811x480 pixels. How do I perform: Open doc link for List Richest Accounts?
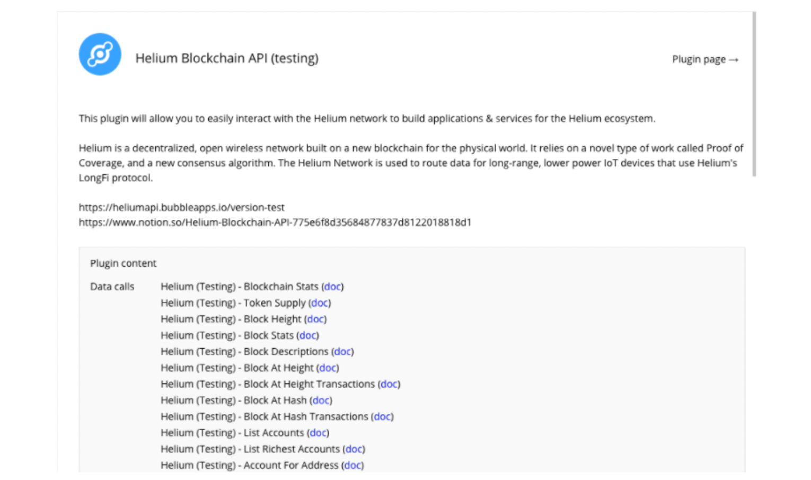(354, 449)
